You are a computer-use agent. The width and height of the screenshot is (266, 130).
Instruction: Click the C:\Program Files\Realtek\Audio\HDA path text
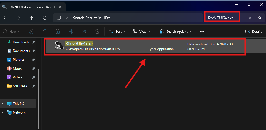coord(93,49)
